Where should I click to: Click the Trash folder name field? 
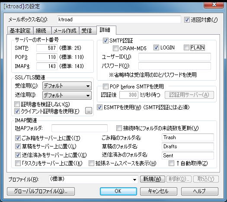188,137
